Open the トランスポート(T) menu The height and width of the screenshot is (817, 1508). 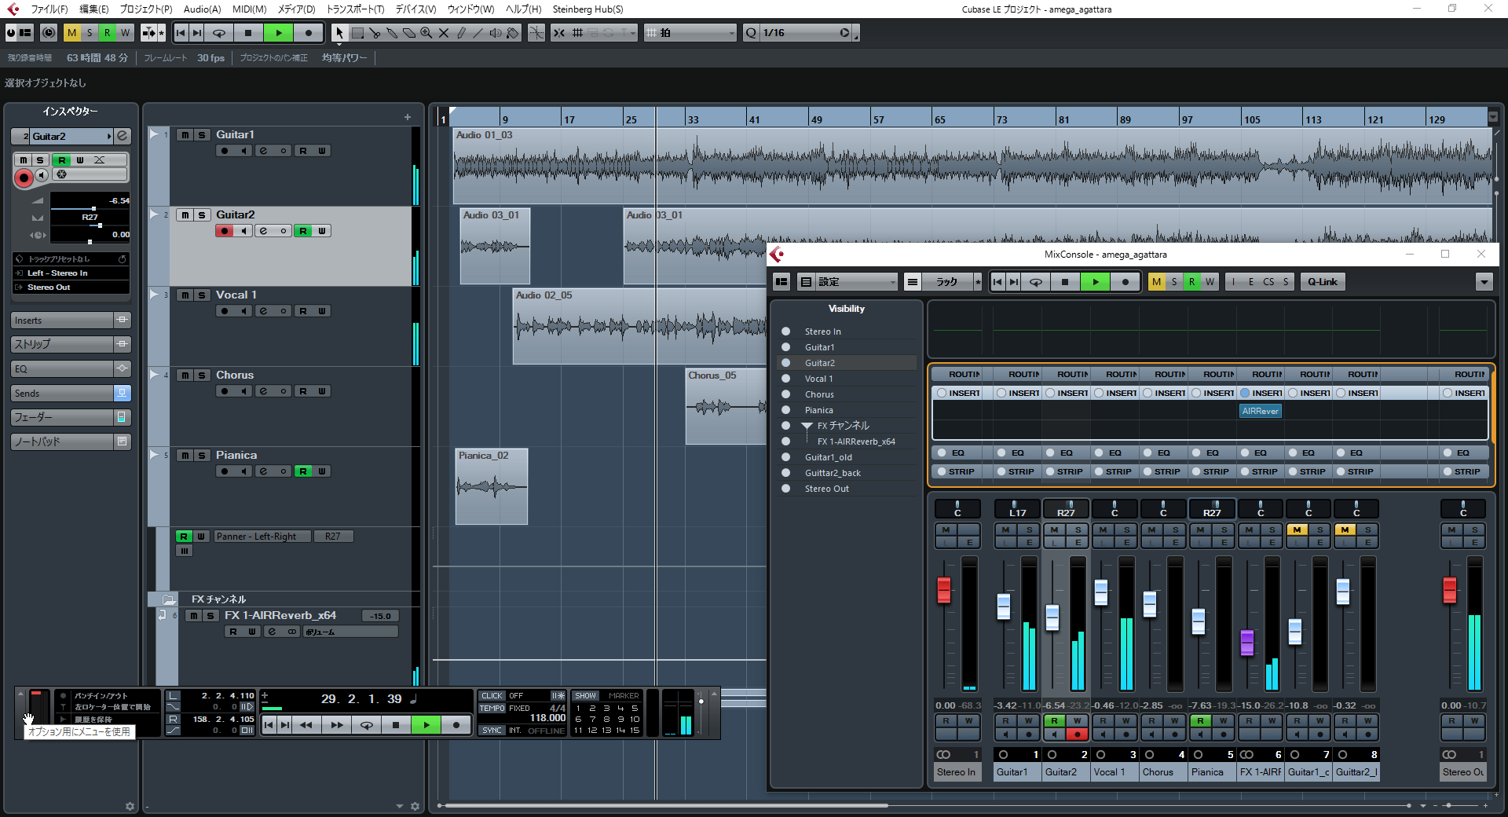(355, 9)
